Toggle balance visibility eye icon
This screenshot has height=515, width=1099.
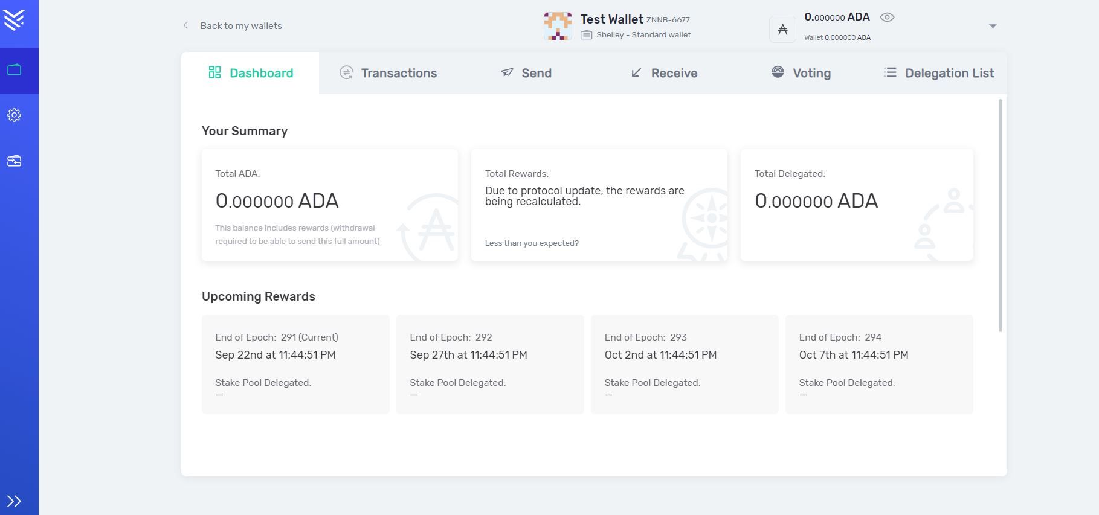click(887, 18)
